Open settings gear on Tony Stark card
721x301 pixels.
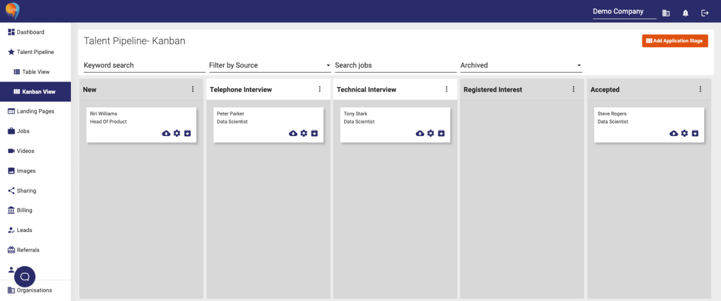(431, 133)
